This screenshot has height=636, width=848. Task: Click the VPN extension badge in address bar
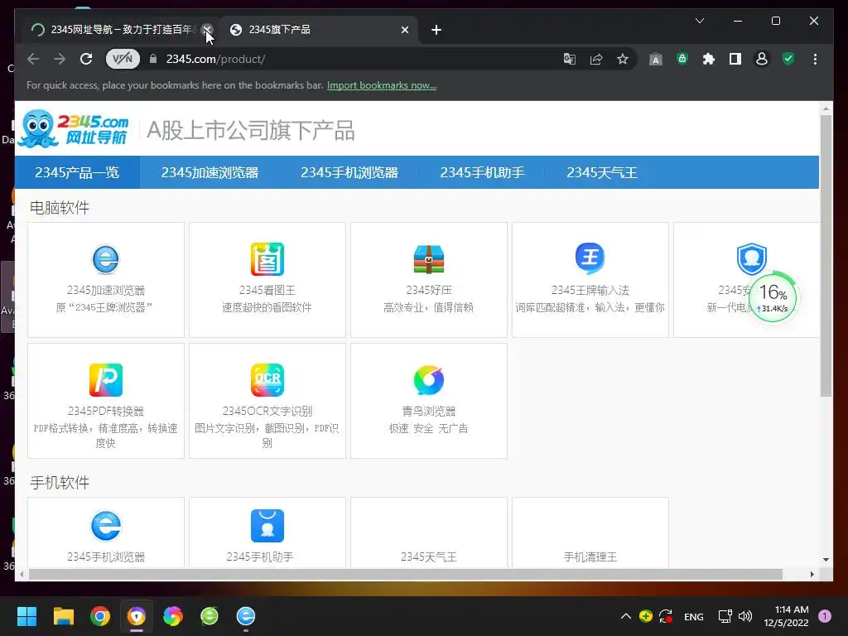(123, 59)
